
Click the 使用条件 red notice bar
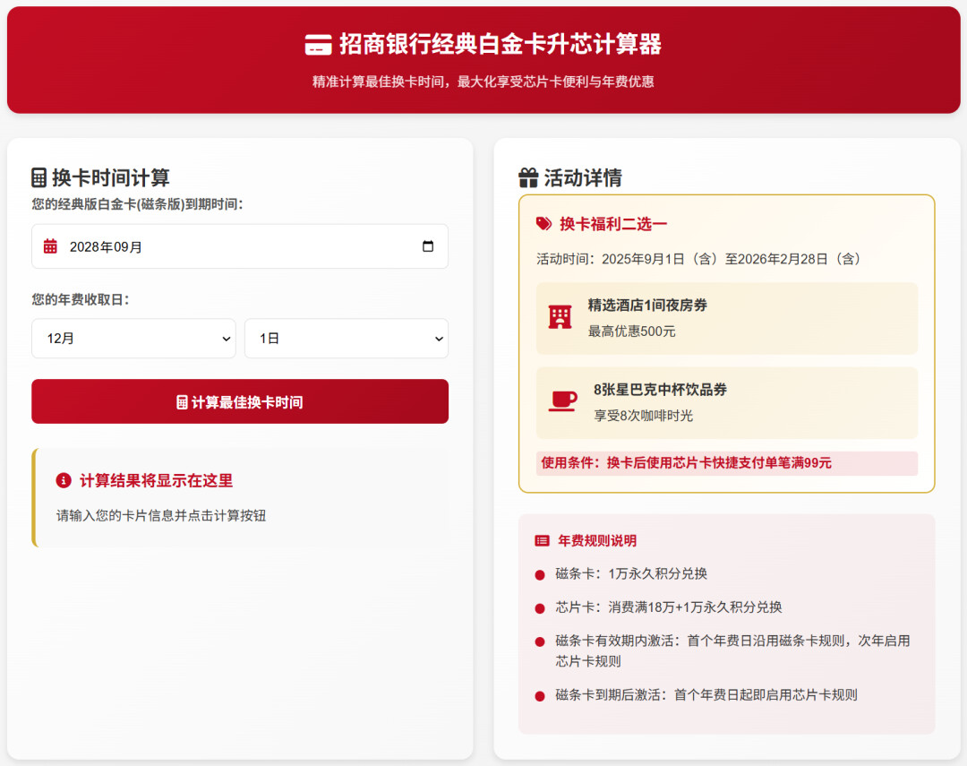726,463
